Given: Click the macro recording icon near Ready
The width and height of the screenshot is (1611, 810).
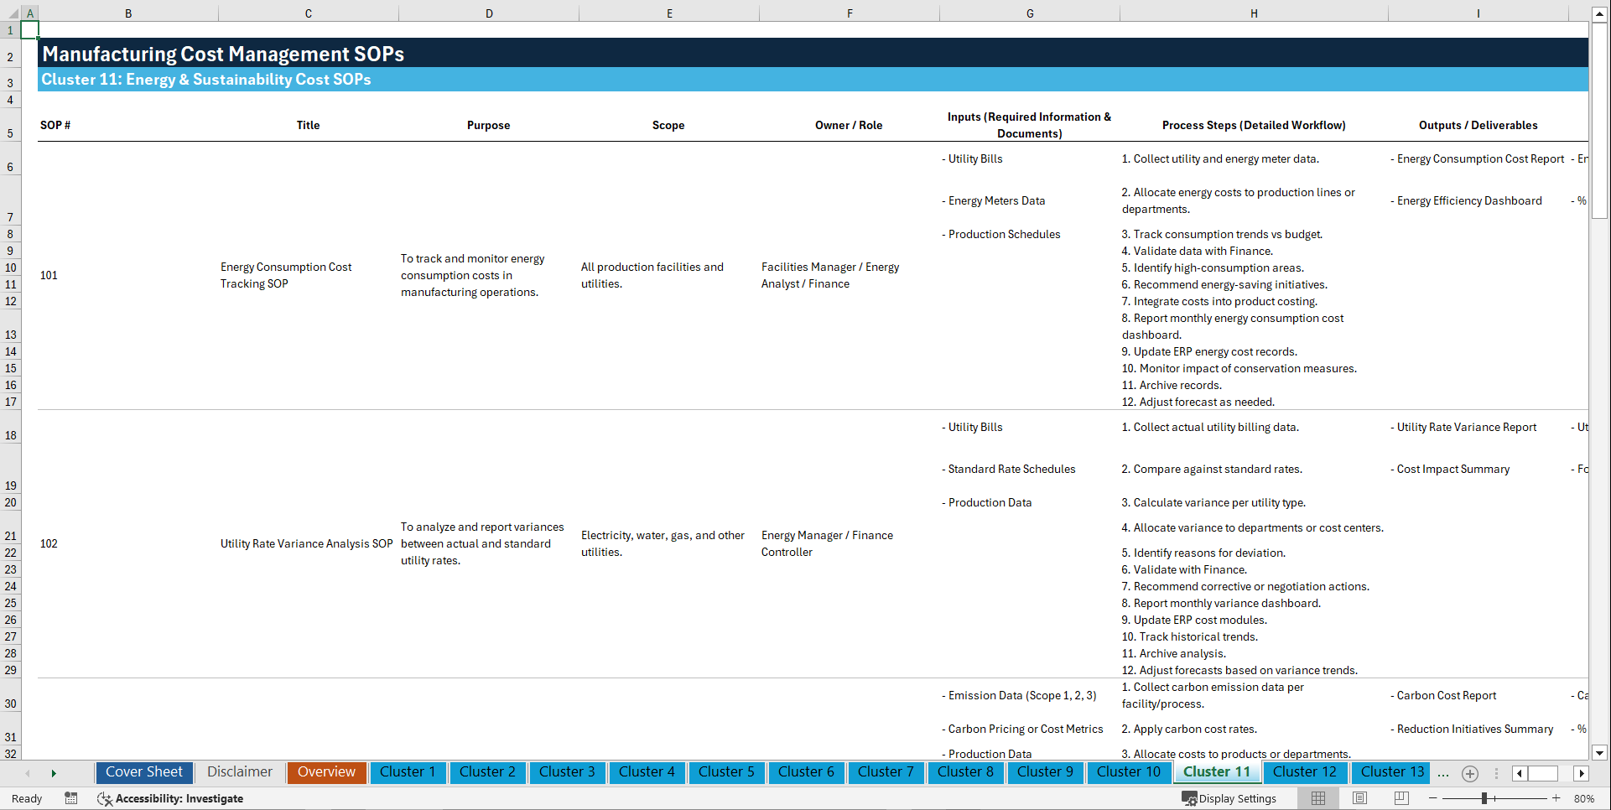Looking at the screenshot, I should [71, 798].
